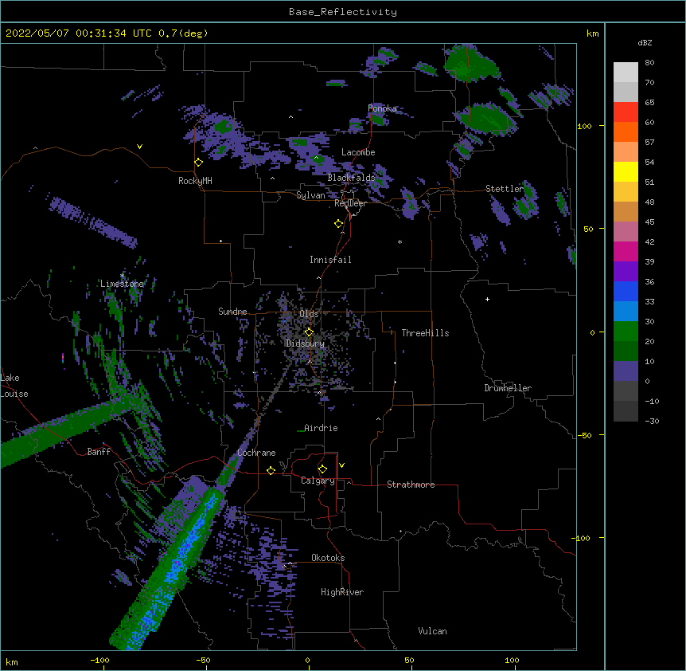Click the magenta 42 dBZ color swatch
This screenshot has height=671, width=686.
pos(626,251)
